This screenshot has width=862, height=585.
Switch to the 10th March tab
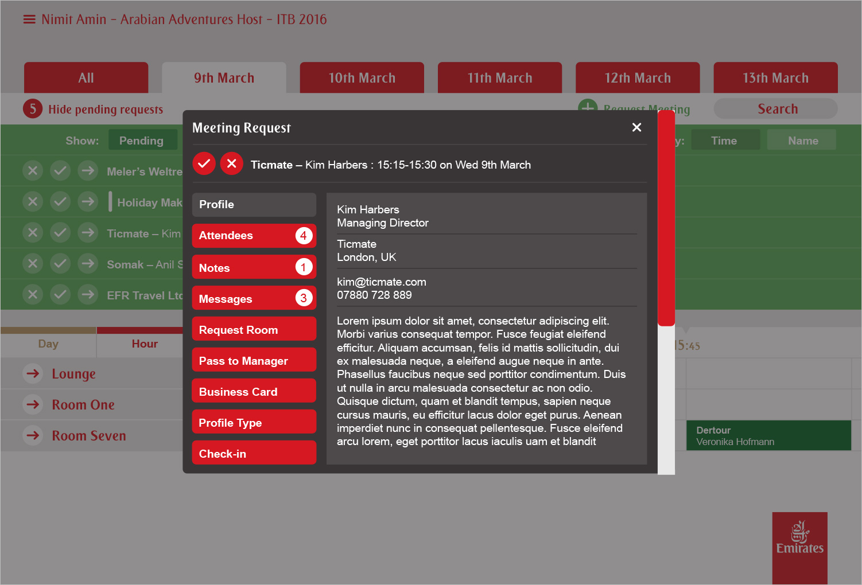(x=362, y=78)
